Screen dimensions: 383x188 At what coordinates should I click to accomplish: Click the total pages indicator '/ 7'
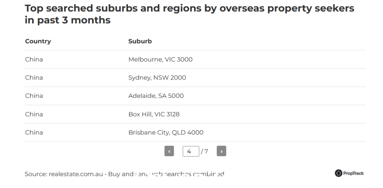(x=205, y=152)
